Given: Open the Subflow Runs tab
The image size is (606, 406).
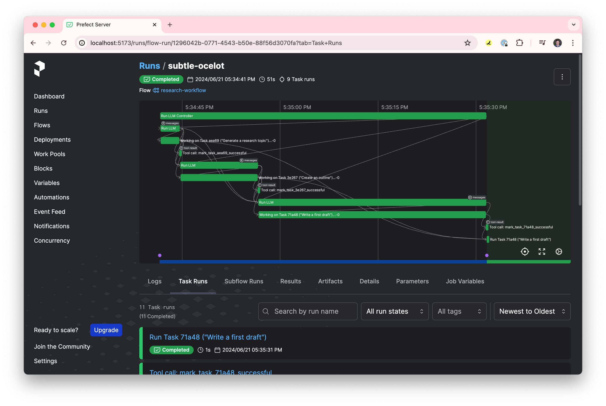Looking at the screenshot, I should coord(243,281).
